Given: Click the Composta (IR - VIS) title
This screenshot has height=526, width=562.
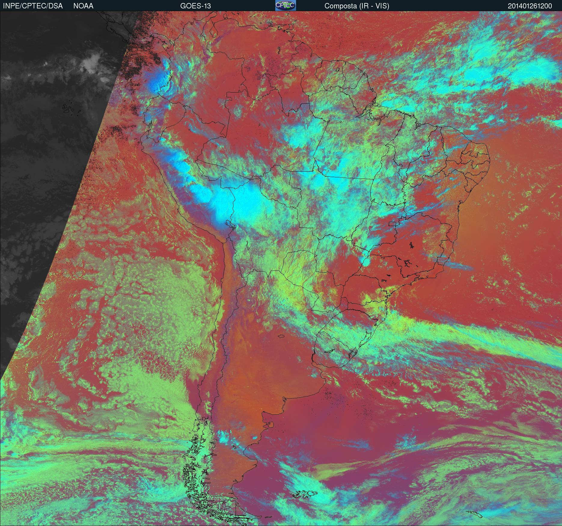Looking at the screenshot, I should [x=357, y=6].
